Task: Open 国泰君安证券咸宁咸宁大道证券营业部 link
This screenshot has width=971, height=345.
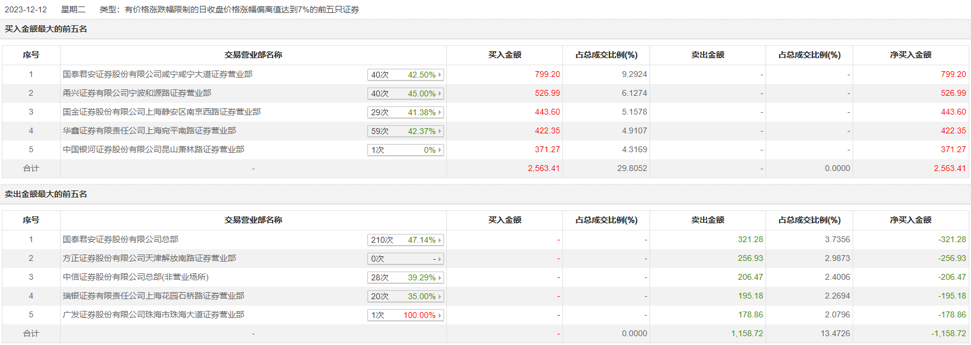Action: [x=158, y=74]
